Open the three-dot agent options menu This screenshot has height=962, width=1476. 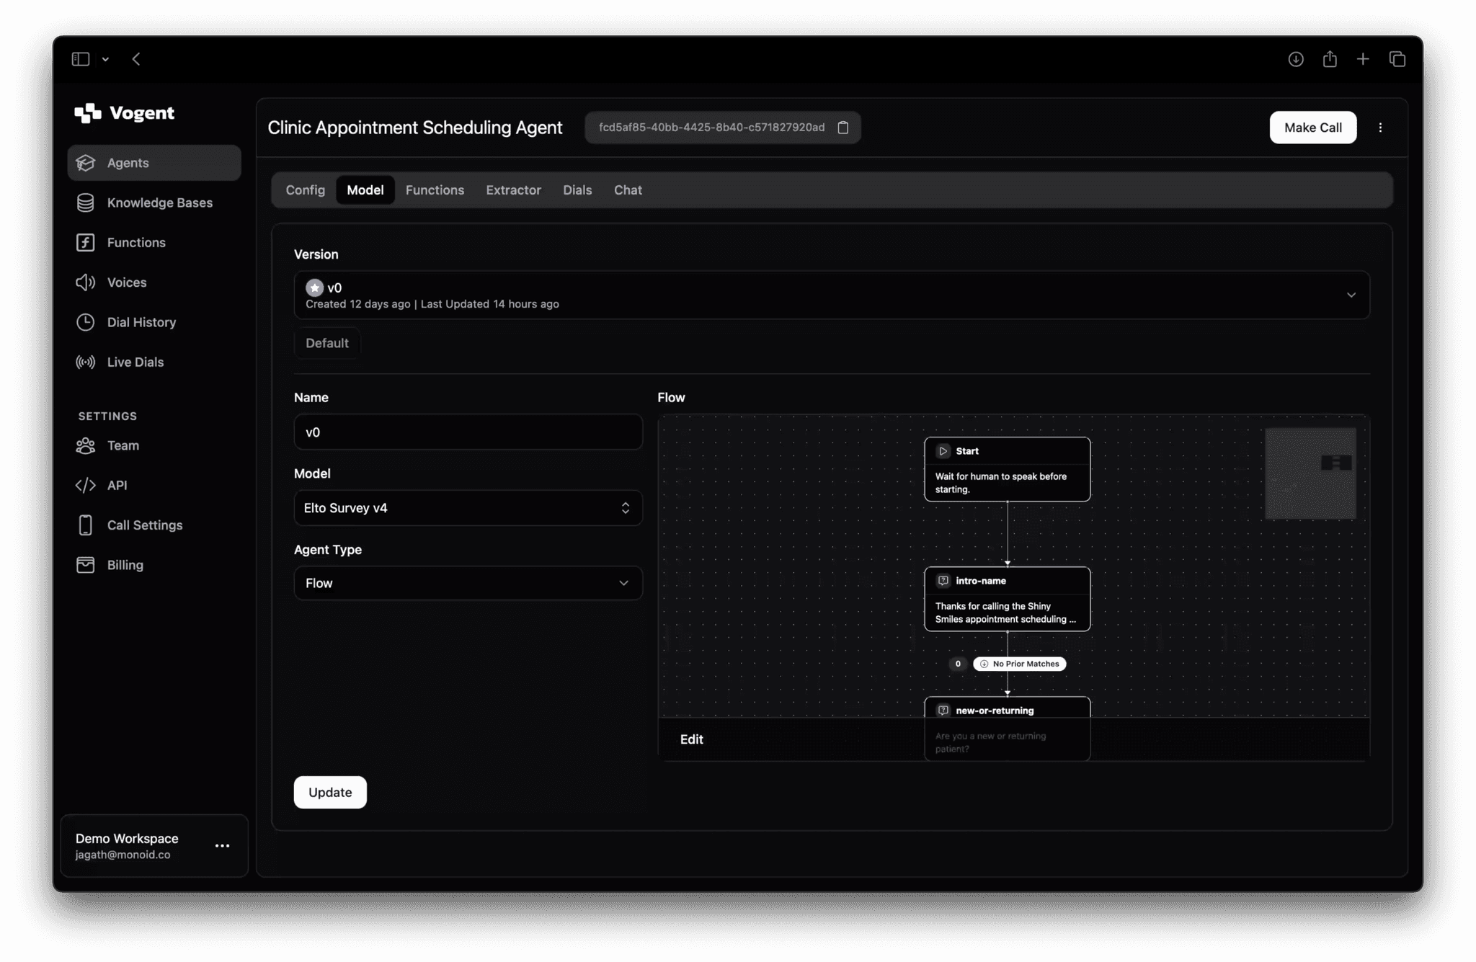point(1380,127)
